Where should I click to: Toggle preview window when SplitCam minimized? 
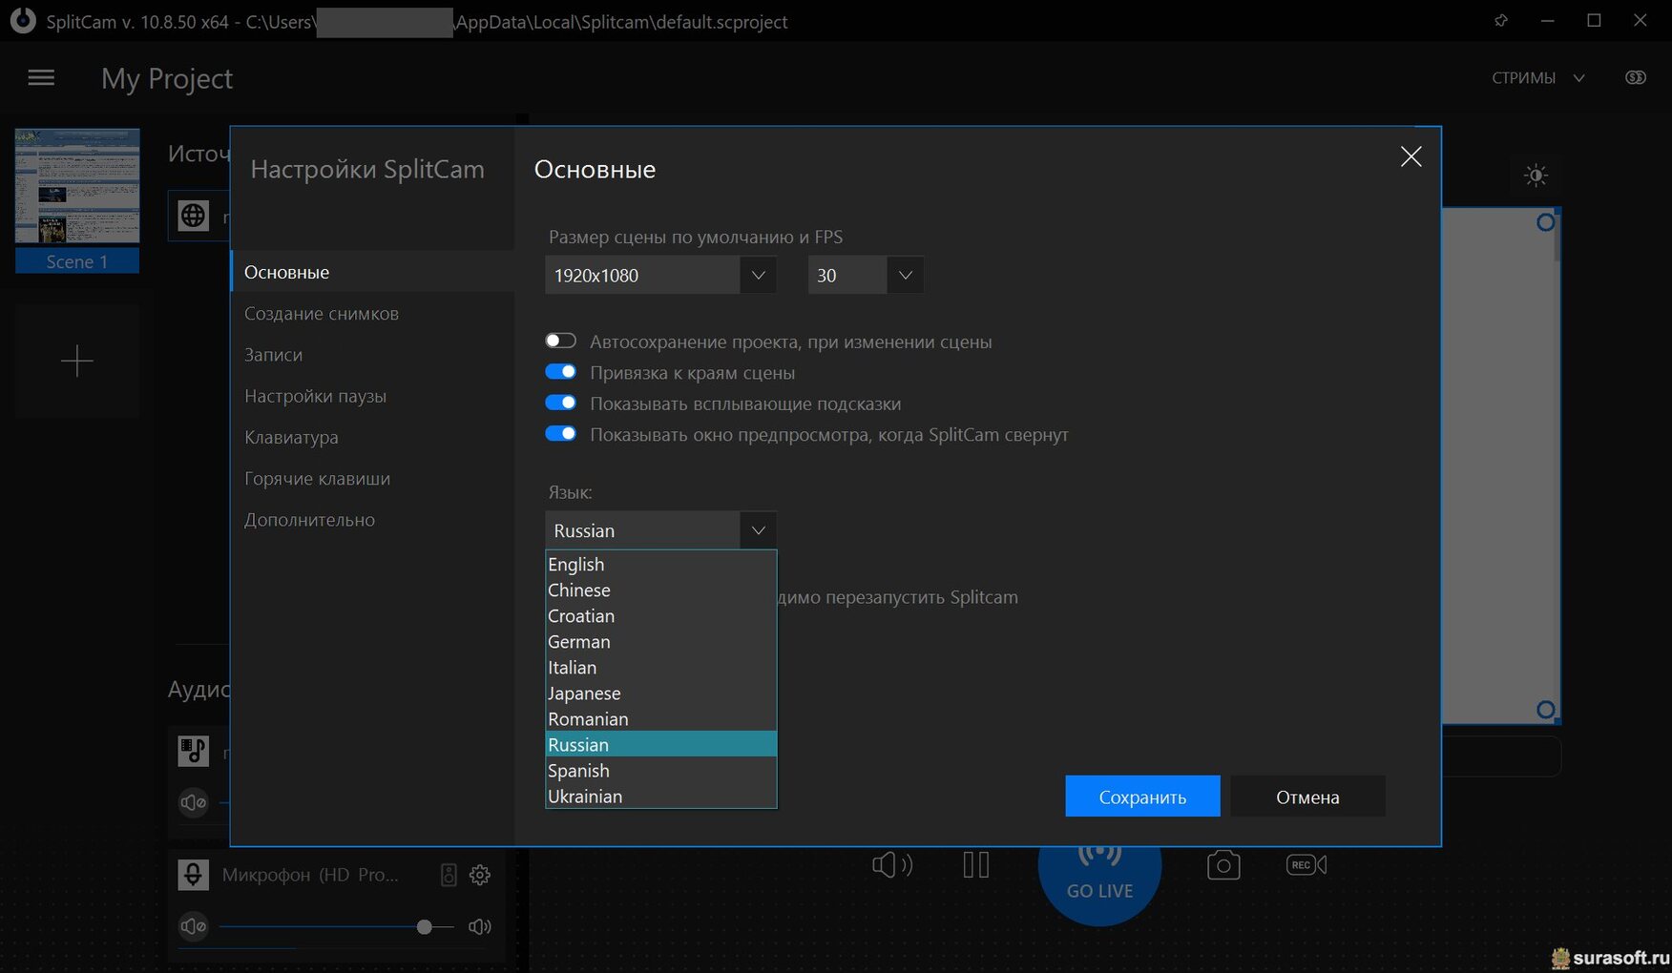561,433
